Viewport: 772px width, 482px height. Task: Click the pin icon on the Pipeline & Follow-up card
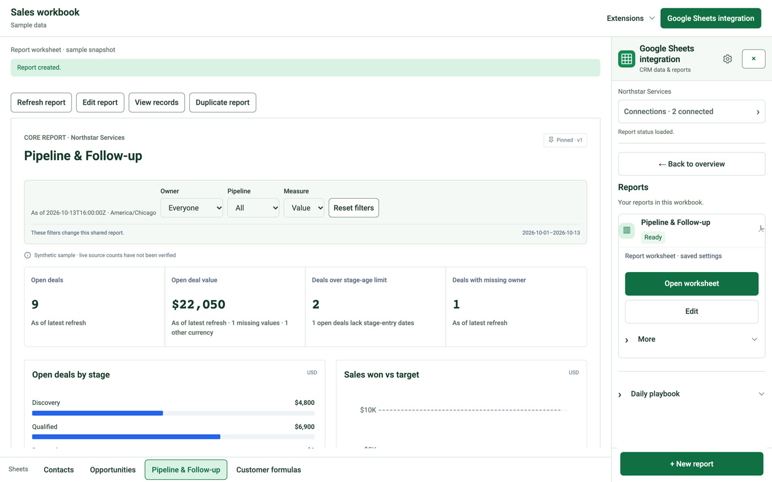pyautogui.click(x=761, y=229)
